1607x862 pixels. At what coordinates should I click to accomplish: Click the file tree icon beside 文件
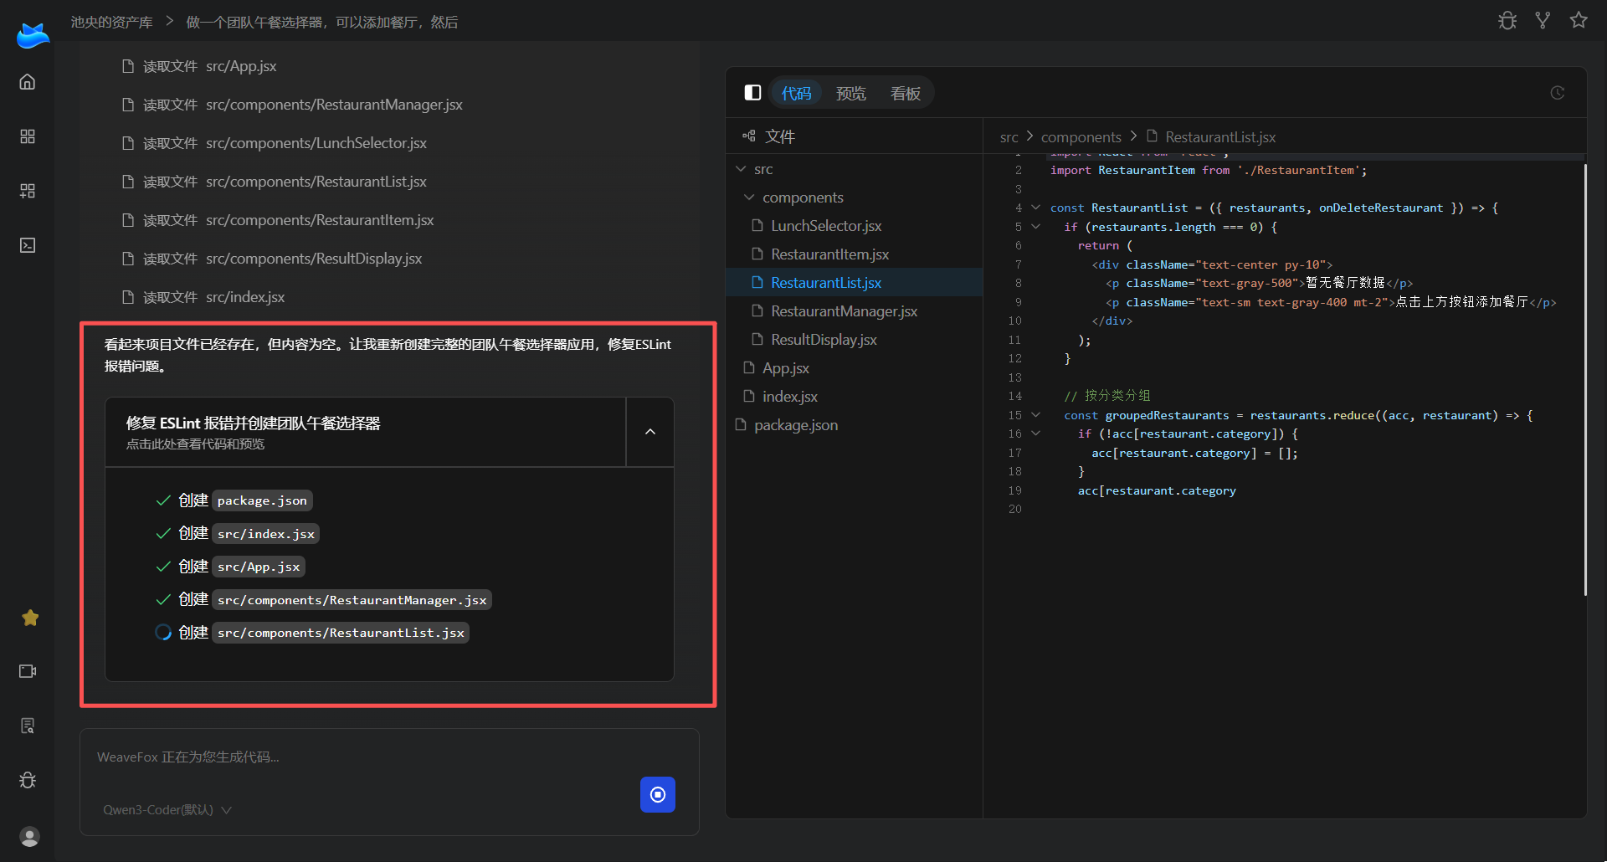point(749,136)
